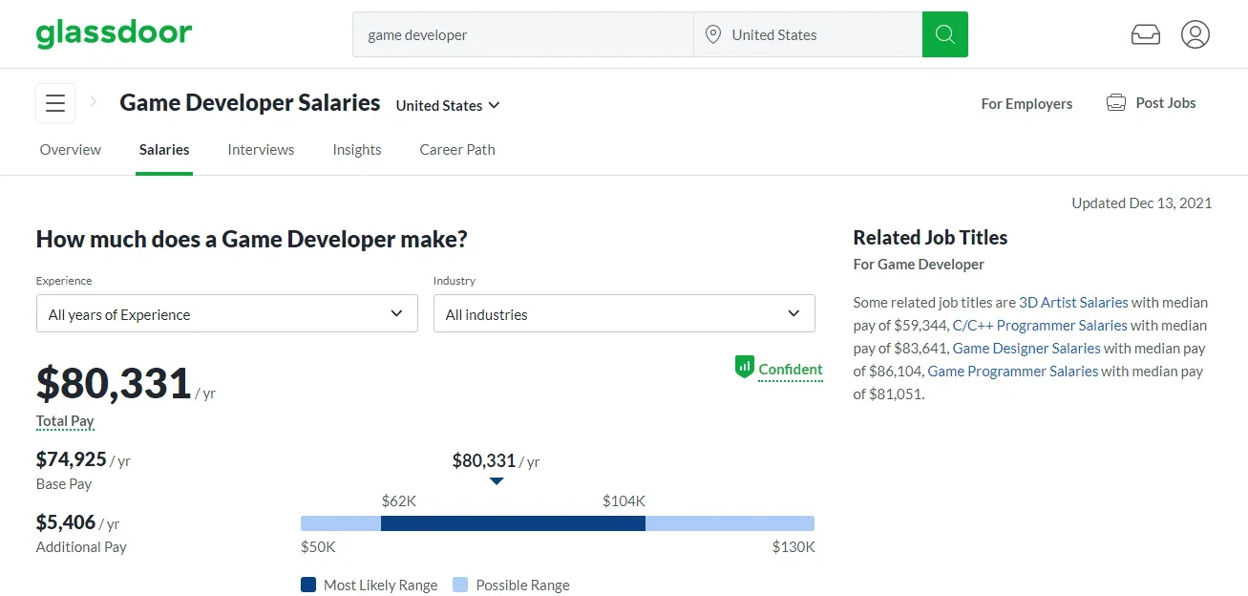Click the Post Jobs briefcase icon
The height and width of the screenshot is (596, 1248).
[1115, 103]
